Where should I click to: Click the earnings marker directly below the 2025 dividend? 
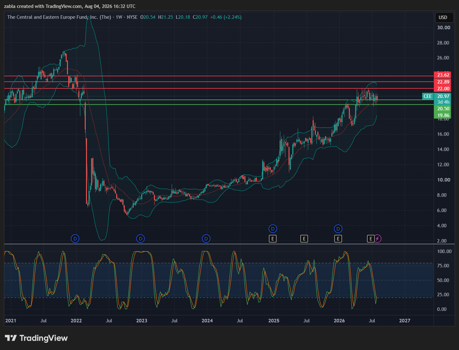[x=273, y=238]
